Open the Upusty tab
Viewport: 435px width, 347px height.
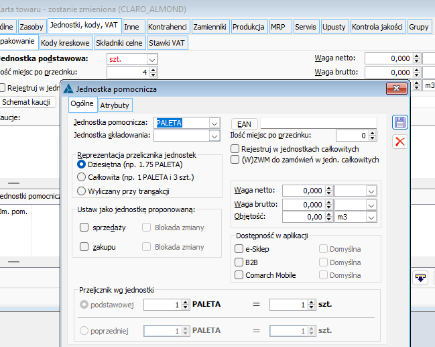(x=334, y=27)
